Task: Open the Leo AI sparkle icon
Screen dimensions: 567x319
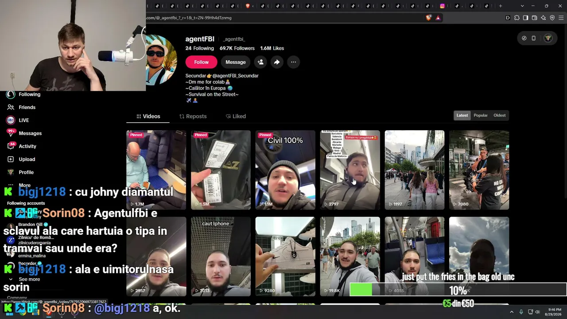Action: (x=543, y=18)
